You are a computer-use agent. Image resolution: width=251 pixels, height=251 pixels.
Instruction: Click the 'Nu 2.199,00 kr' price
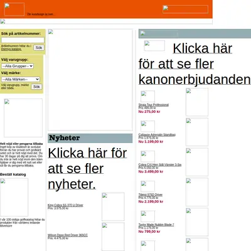(151, 201)
